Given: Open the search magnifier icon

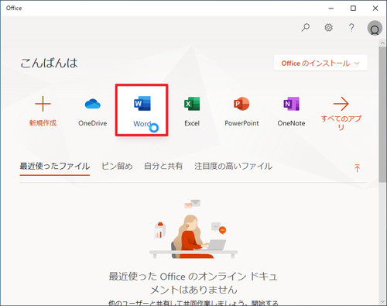Looking at the screenshot, I should click(306, 27).
